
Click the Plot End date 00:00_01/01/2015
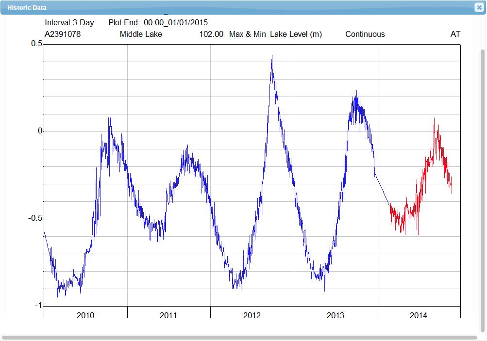(176, 23)
